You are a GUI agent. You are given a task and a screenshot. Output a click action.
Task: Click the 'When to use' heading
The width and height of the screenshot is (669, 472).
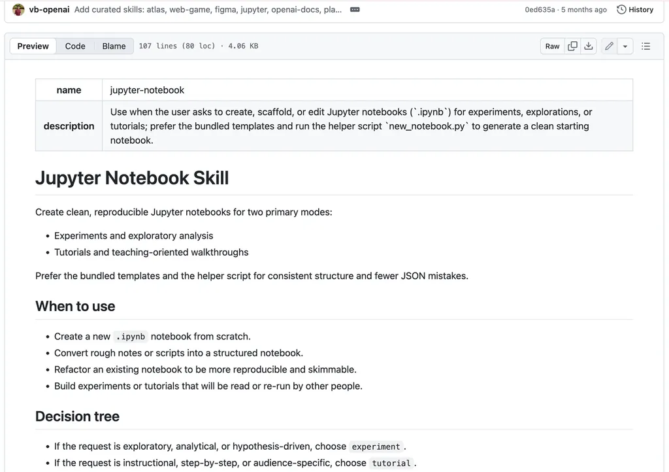coord(75,307)
